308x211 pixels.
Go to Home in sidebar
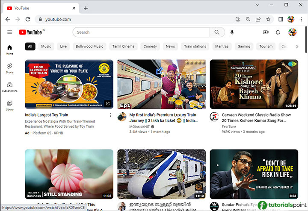click(9, 50)
